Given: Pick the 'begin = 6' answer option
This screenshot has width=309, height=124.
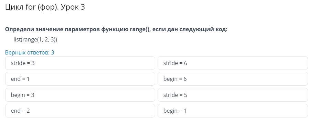Looking at the screenshot, I should tap(233, 79).
